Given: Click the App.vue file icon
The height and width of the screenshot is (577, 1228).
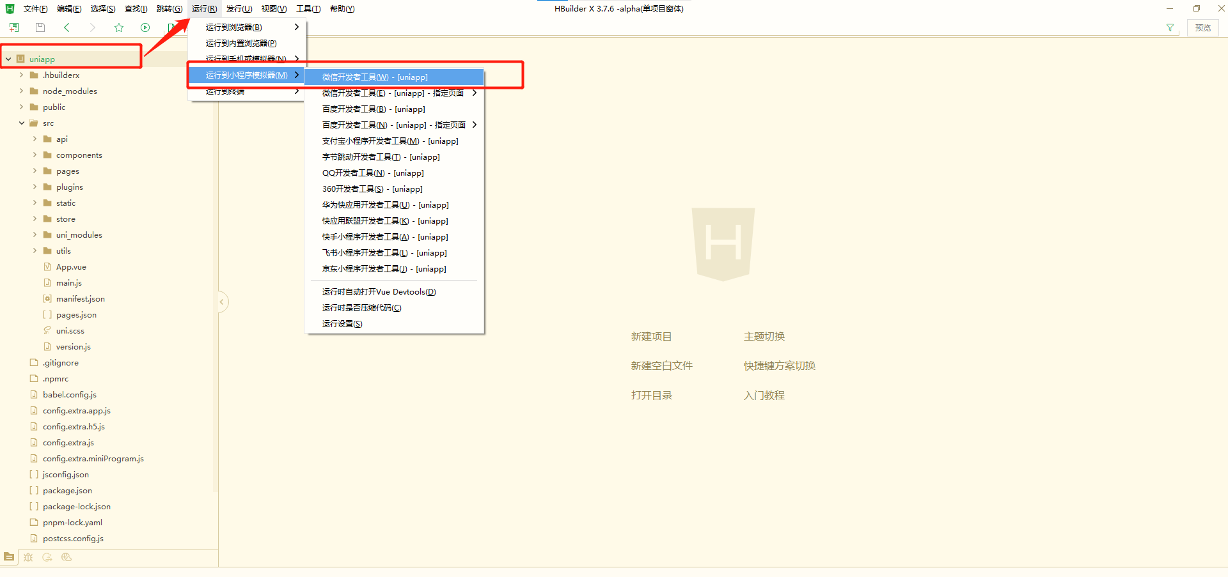Looking at the screenshot, I should click(x=47, y=267).
